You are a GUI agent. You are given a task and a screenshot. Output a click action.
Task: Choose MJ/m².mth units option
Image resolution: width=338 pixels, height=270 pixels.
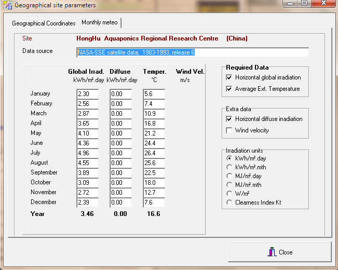coord(229,185)
